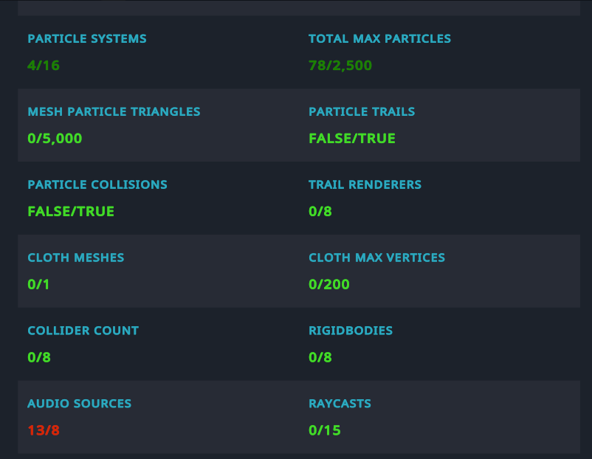Click the Trail Renderers label
This screenshot has height=459, width=592.
coord(365,184)
